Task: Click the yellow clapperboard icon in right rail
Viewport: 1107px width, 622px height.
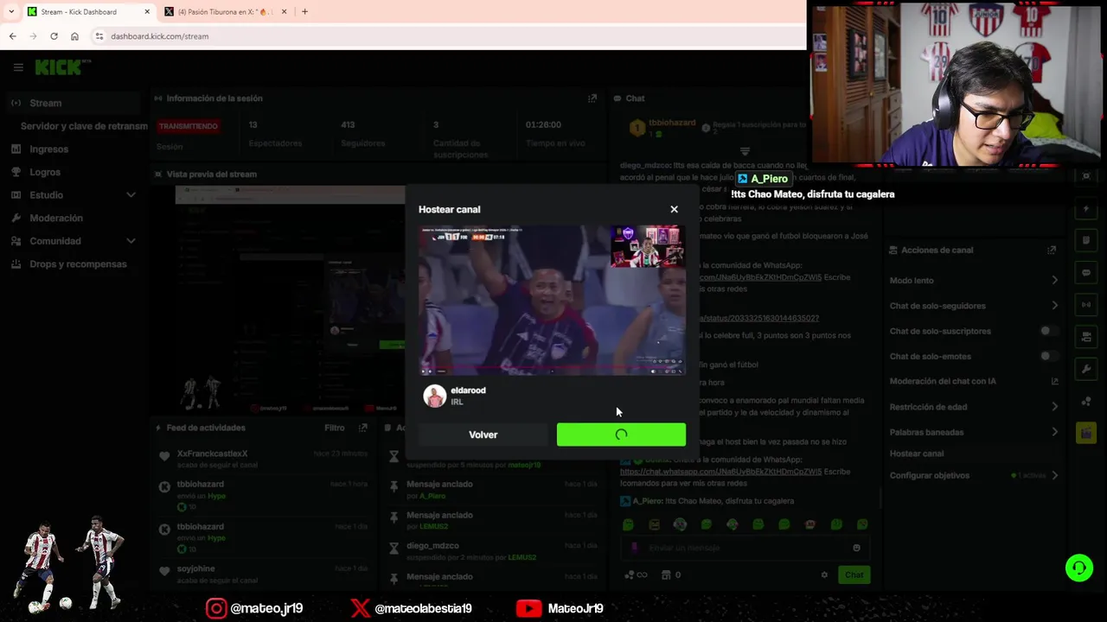Action: [x=1086, y=433]
